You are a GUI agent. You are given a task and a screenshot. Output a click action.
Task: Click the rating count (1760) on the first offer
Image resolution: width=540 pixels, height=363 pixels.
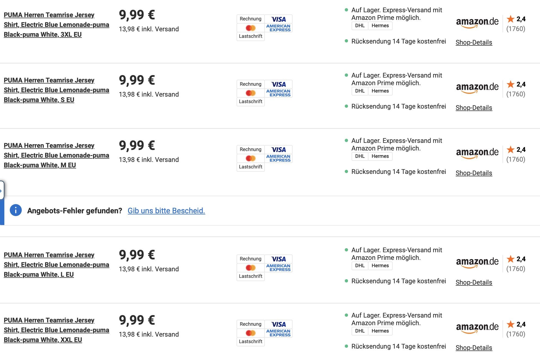516,29
